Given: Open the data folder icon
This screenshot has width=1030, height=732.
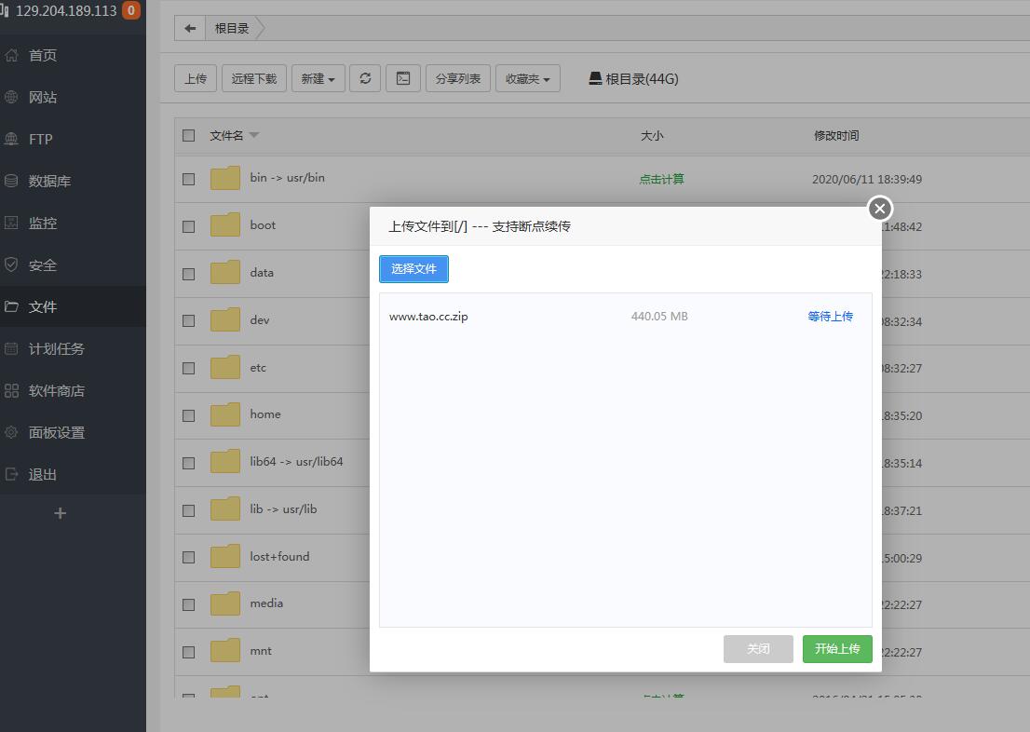Looking at the screenshot, I should (x=225, y=273).
